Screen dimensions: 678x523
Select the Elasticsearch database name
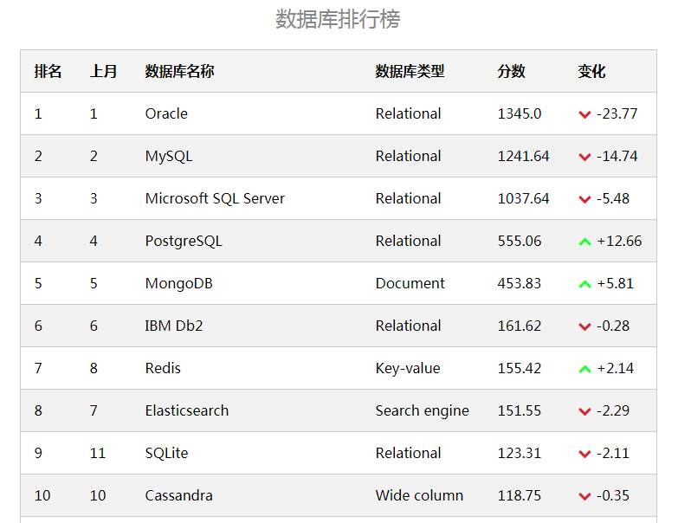pos(187,410)
